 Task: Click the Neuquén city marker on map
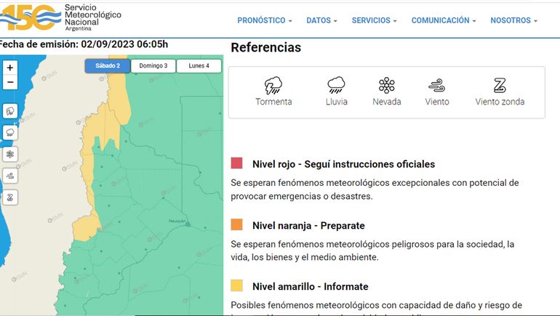click(188, 224)
